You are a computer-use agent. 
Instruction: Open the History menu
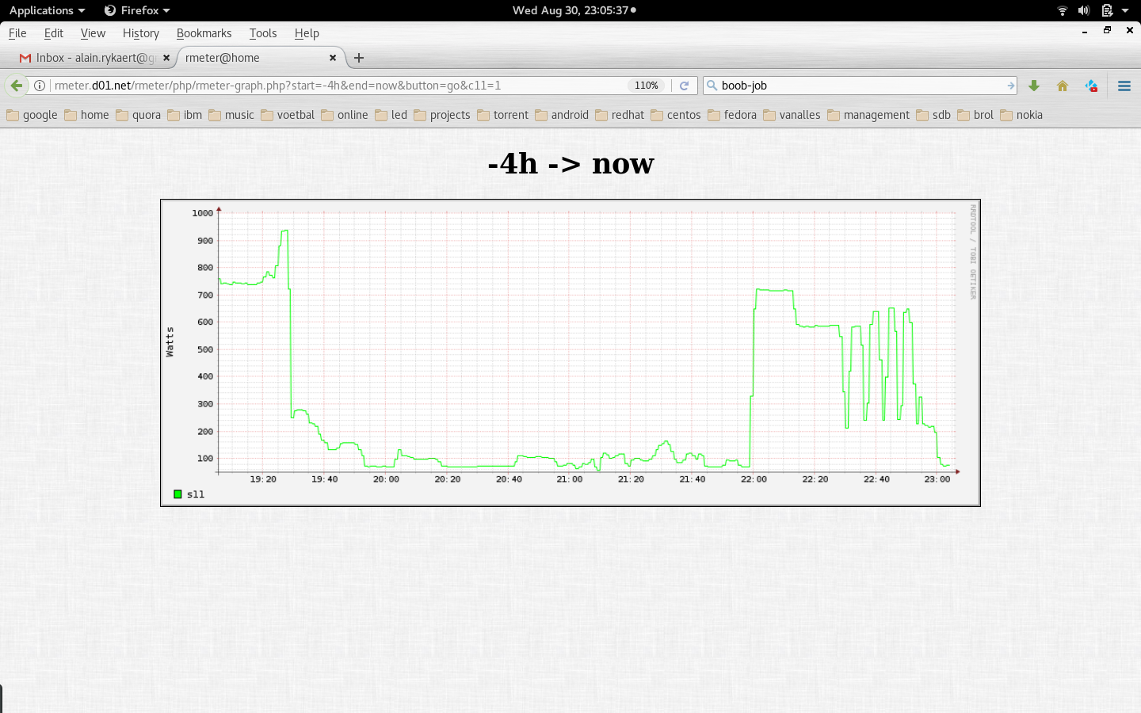(141, 33)
